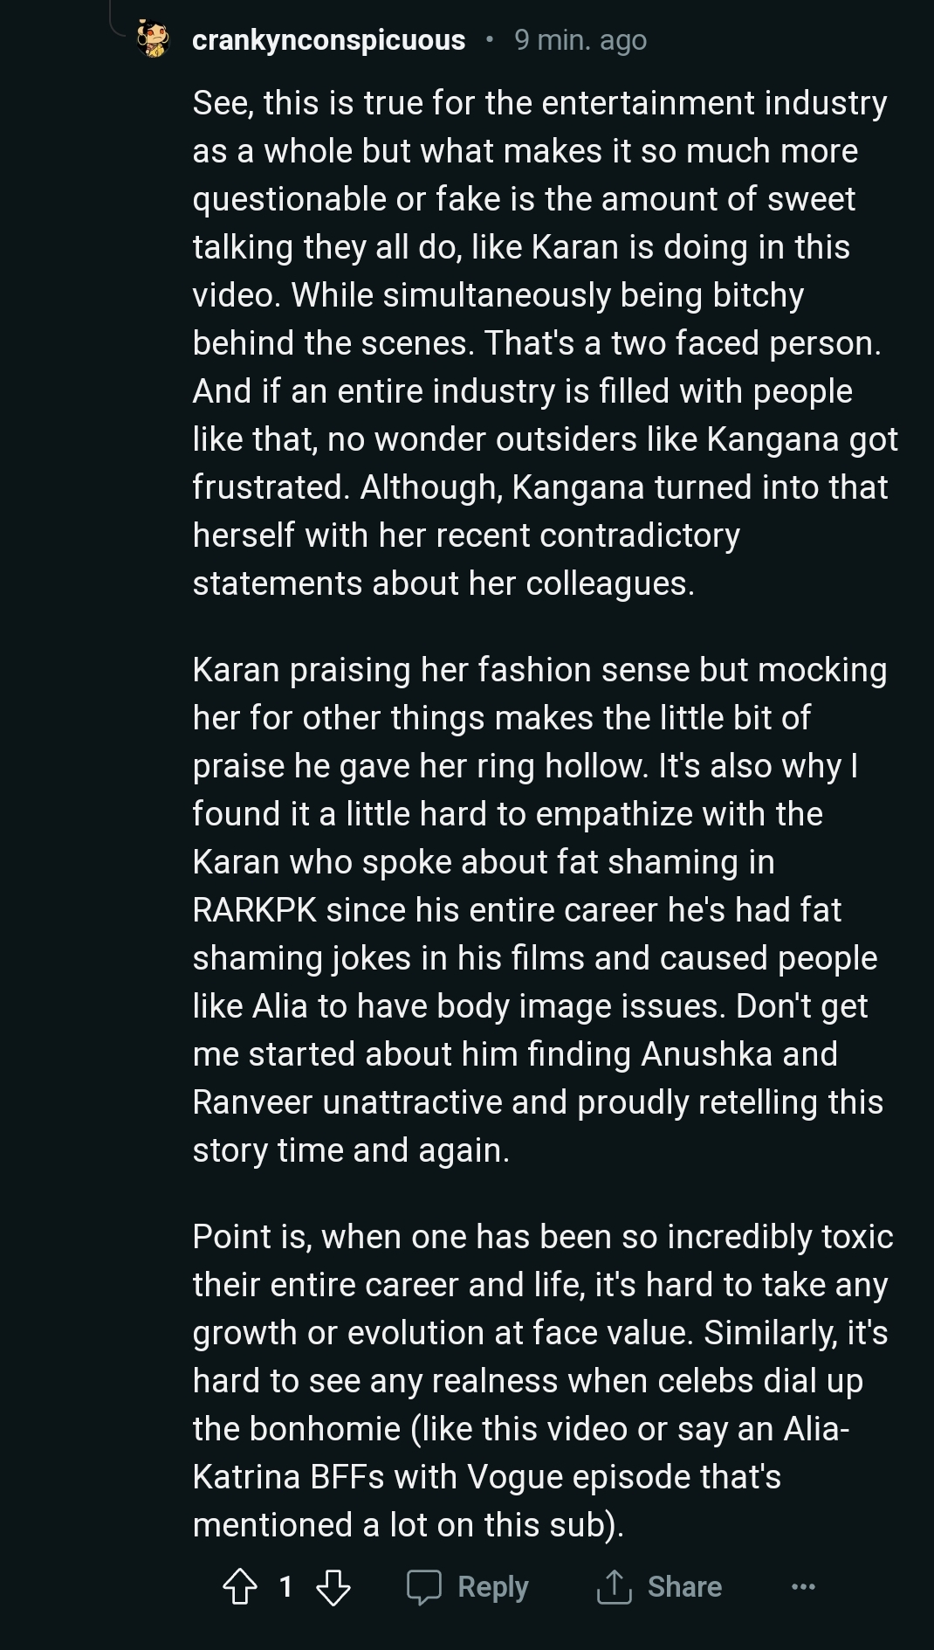Tap the paragraph starting "Point is, when one"

pos(541,1380)
